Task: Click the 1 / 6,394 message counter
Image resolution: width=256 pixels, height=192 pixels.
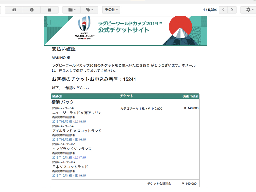Action: (x=210, y=10)
